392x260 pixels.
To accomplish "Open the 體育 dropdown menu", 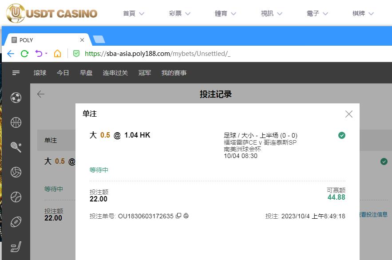I will pyautogui.click(x=225, y=13).
